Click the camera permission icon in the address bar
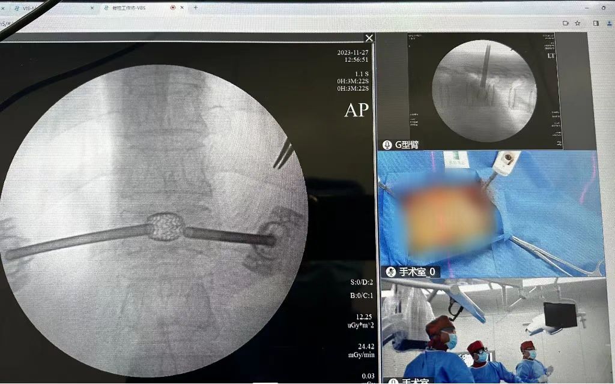The image size is (615, 384). coord(566,23)
